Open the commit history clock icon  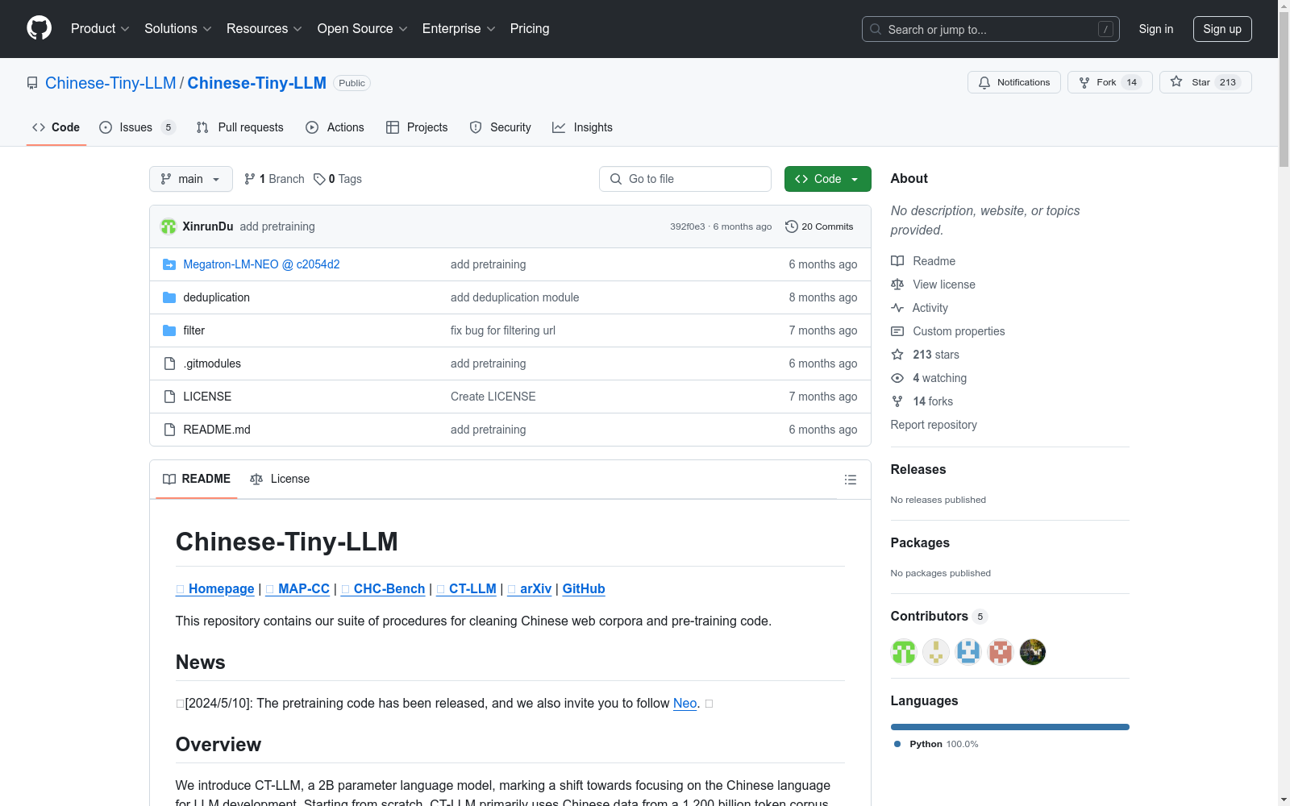[792, 226]
